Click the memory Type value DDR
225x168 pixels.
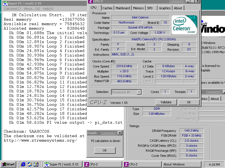pyautogui.click(x=157, y=109)
